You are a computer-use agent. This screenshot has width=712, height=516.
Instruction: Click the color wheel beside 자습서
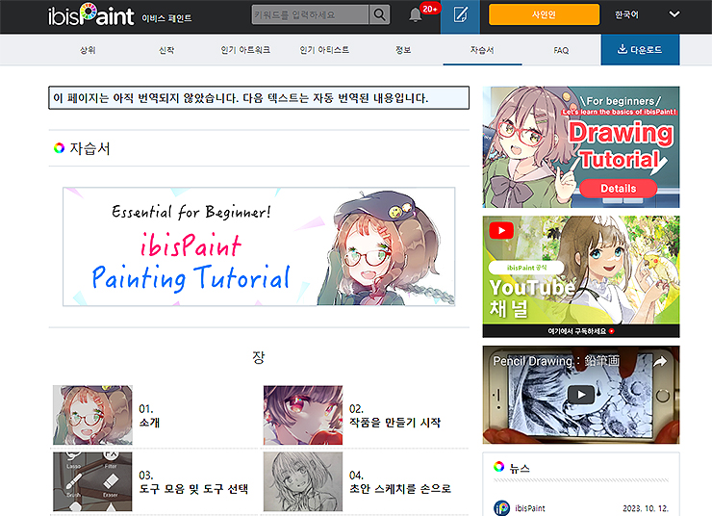coord(59,148)
